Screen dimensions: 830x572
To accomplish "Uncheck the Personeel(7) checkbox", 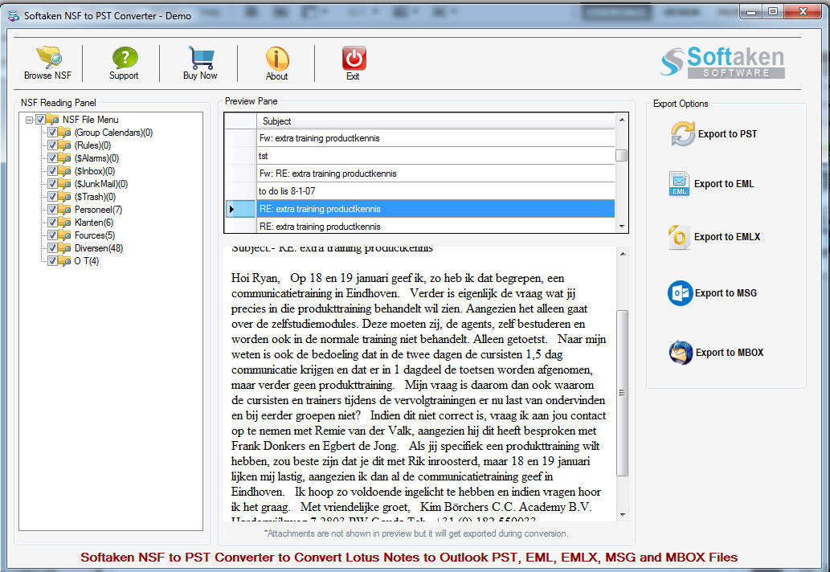I will (x=52, y=210).
